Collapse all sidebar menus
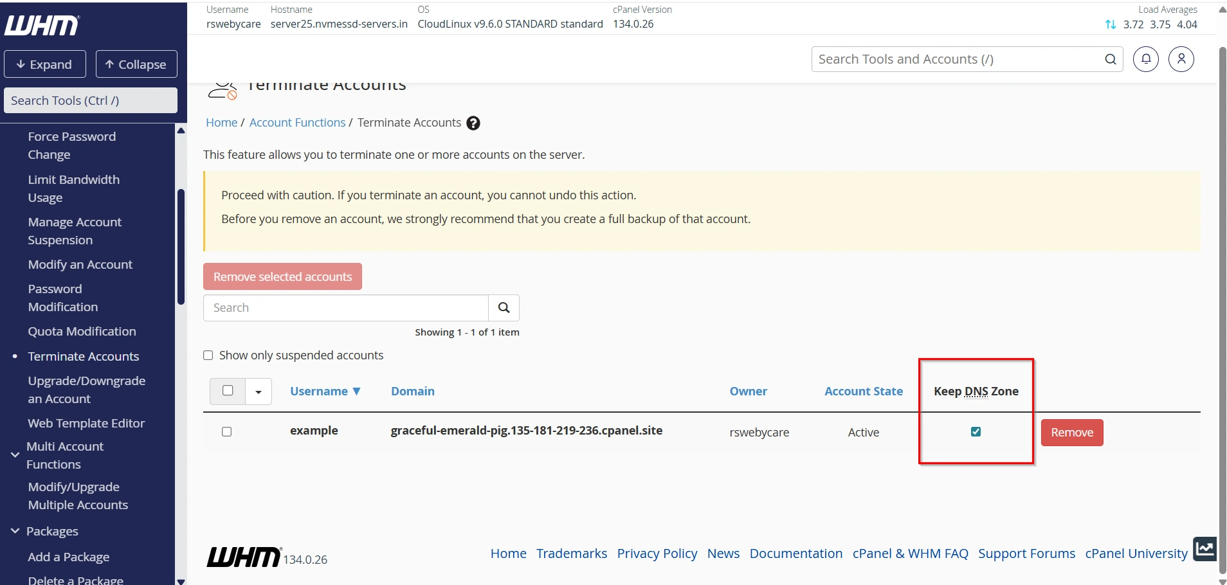The height and width of the screenshot is (585, 1227). pos(136,64)
